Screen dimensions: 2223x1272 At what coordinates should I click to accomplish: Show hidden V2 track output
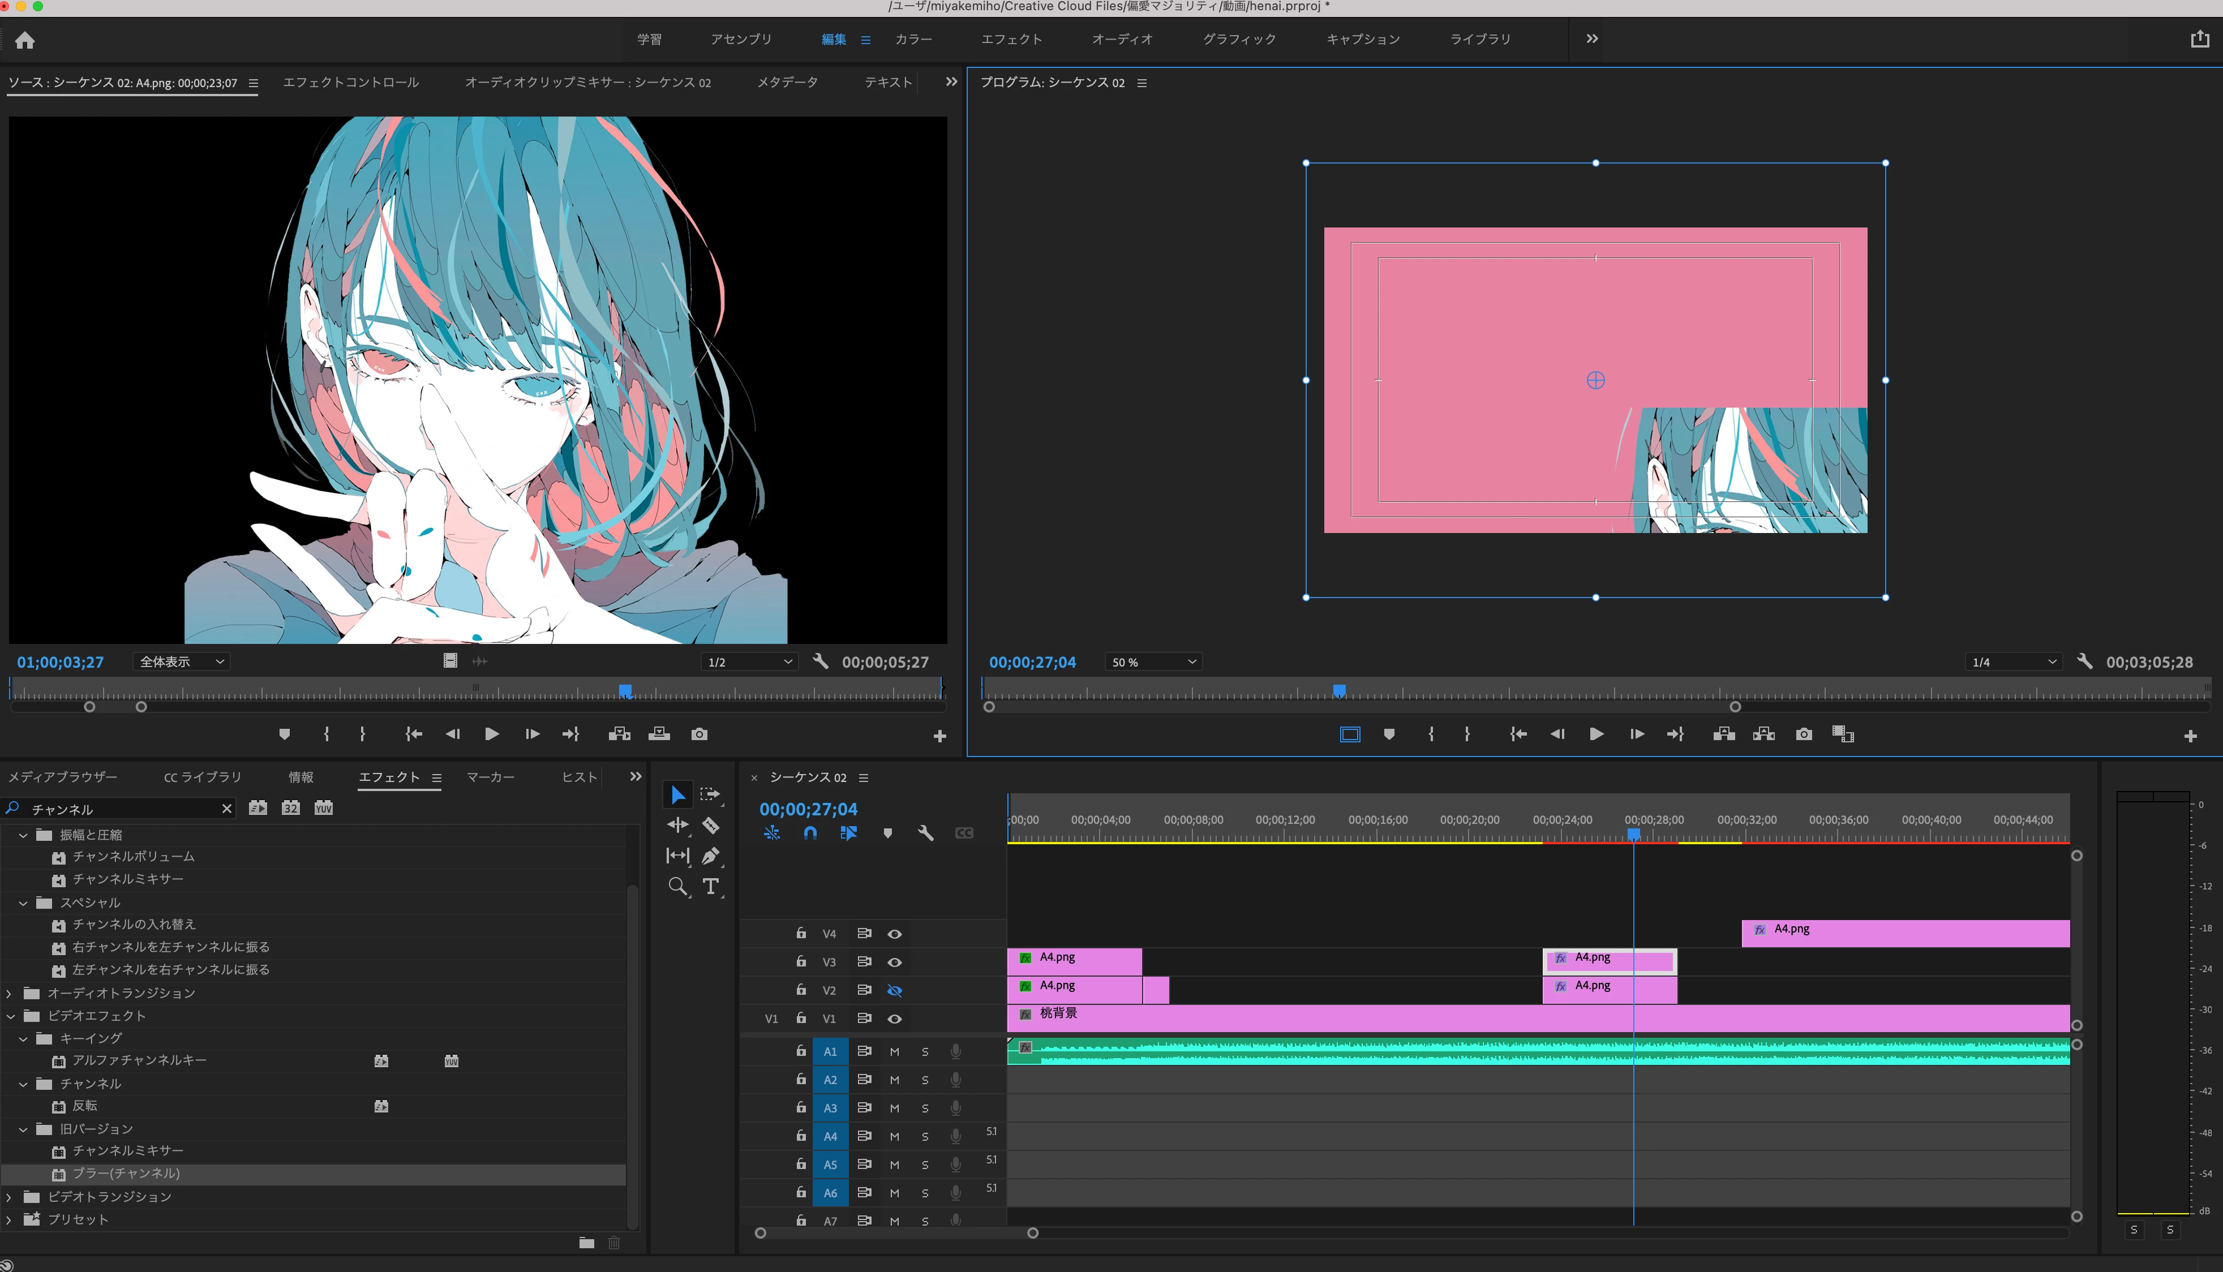point(895,990)
